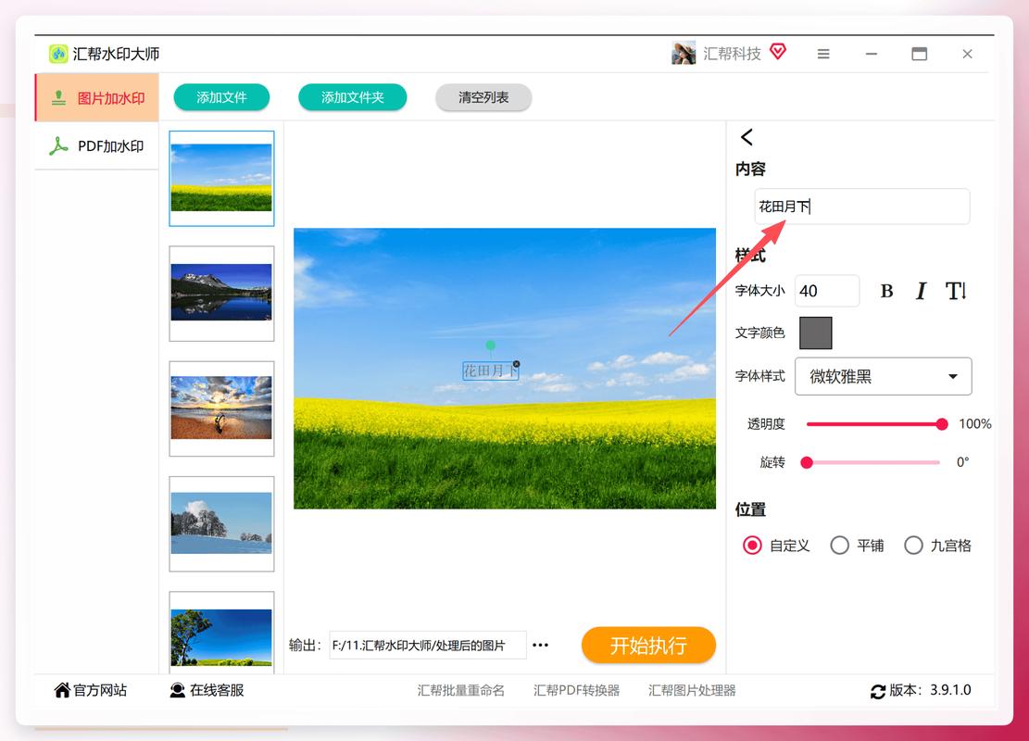Image resolution: width=1029 pixels, height=741 pixels.
Task: Select the mountain lake thumbnail
Action: tap(221, 294)
